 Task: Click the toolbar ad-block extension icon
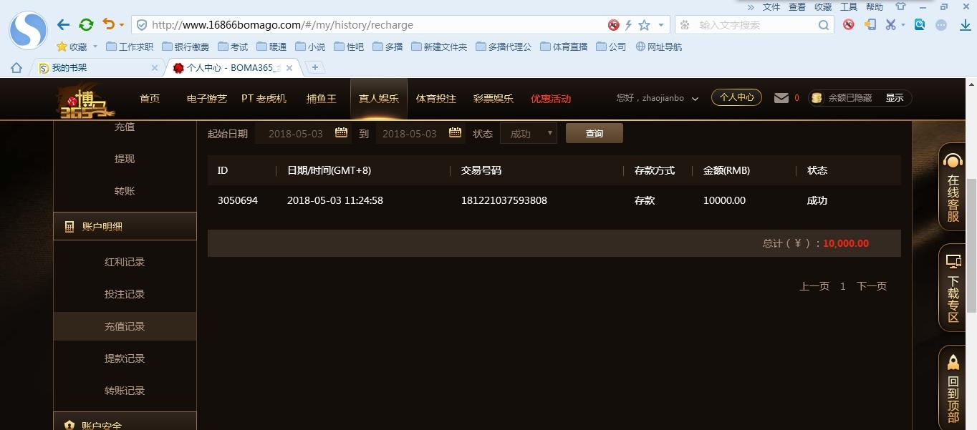(849, 24)
